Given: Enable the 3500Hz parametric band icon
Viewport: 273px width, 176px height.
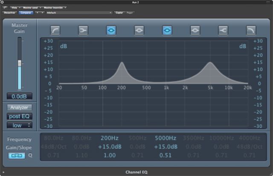Looking at the screenshot, I should click(195, 30).
